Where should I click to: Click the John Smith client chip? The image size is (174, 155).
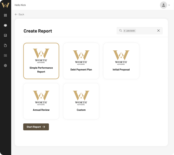coord(130,31)
